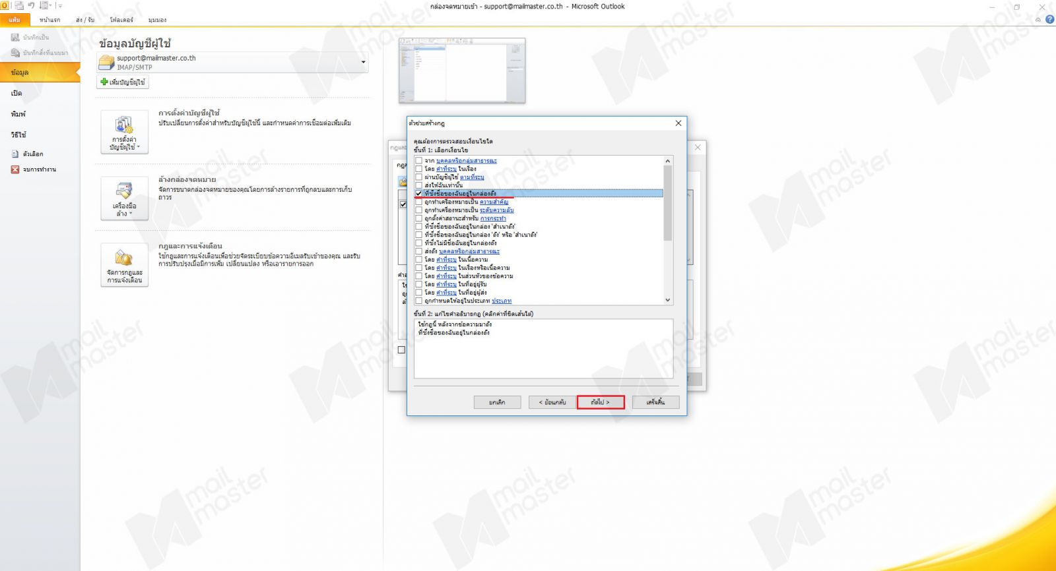Close the Rules and Alerts window behind the wizard
The image size is (1056, 571).
698,147
